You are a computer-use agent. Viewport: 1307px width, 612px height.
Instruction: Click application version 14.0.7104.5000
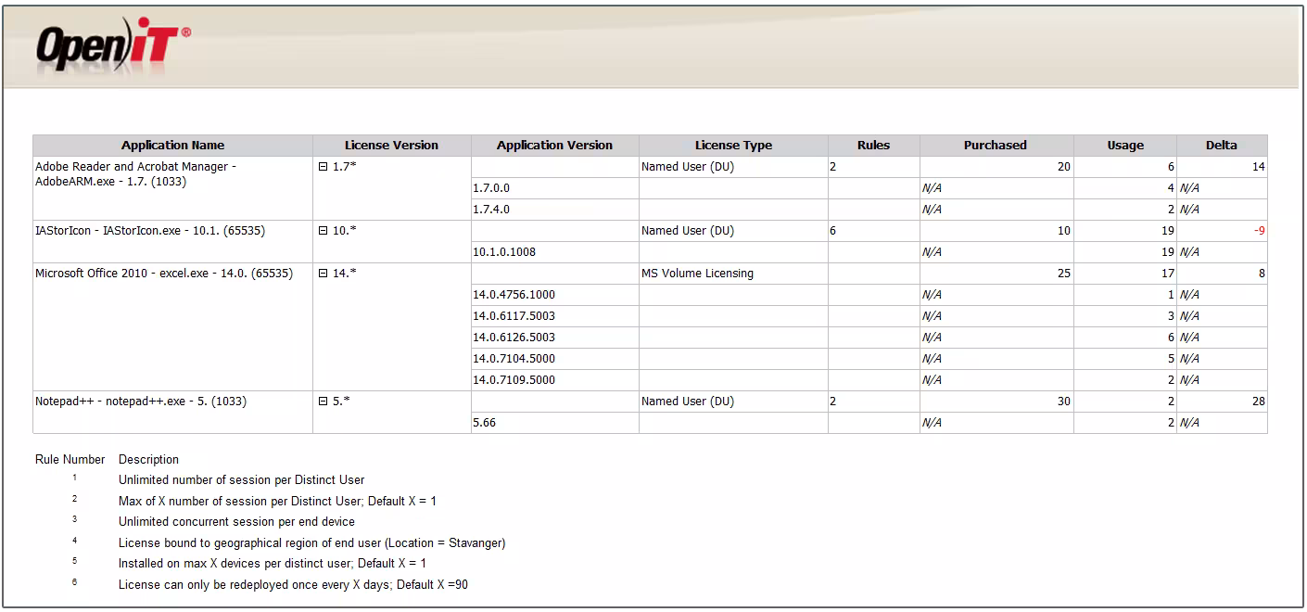click(x=514, y=359)
